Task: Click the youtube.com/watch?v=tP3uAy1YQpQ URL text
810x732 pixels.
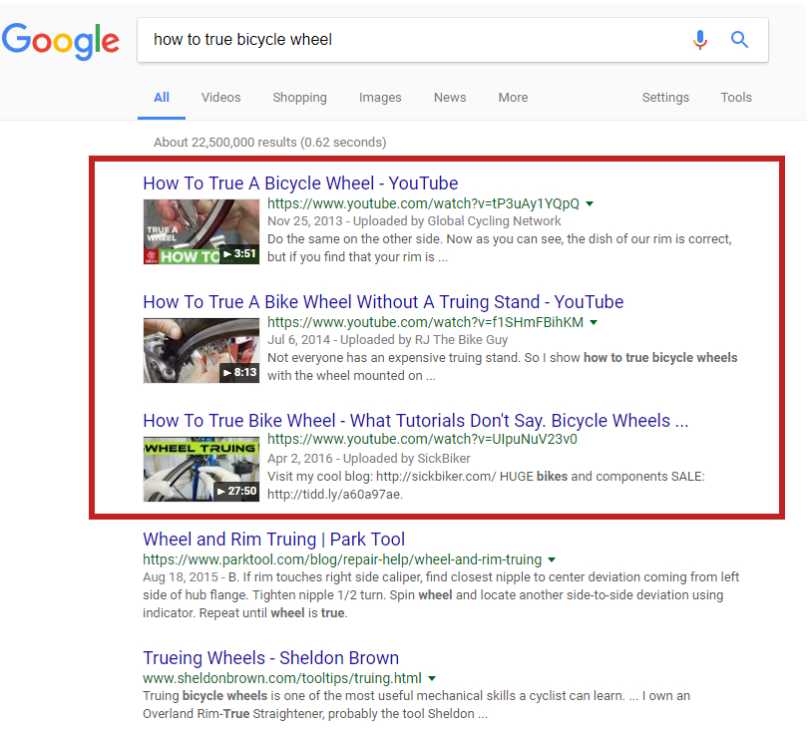Action: [x=423, y=204]
